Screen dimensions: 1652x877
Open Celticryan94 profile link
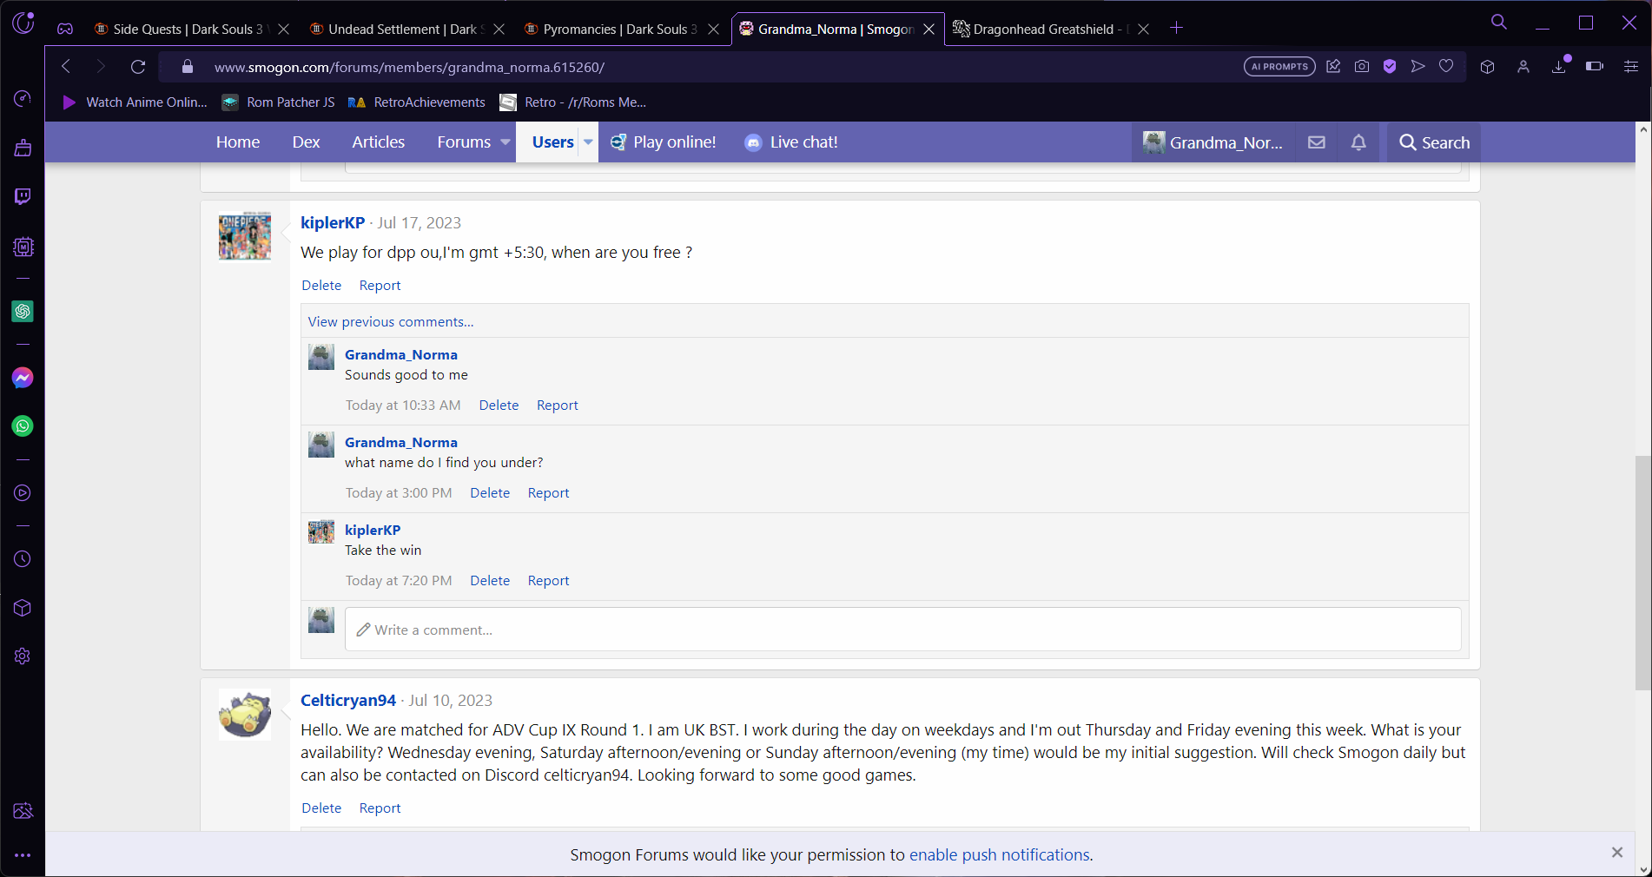point(348,701)
